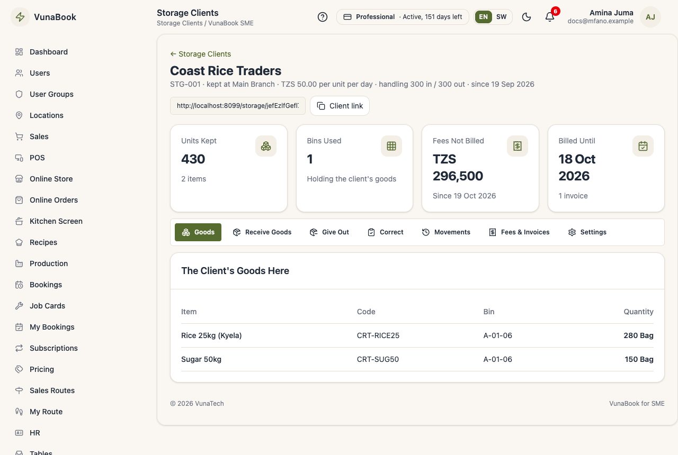Click the 280 Bag quantity value
Screen dimensions: 678x455
point(638,335)
